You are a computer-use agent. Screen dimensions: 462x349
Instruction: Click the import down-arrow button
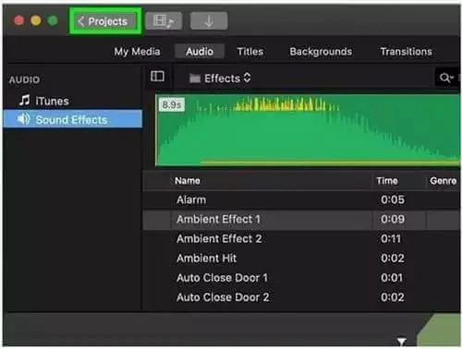coord(209,21)
